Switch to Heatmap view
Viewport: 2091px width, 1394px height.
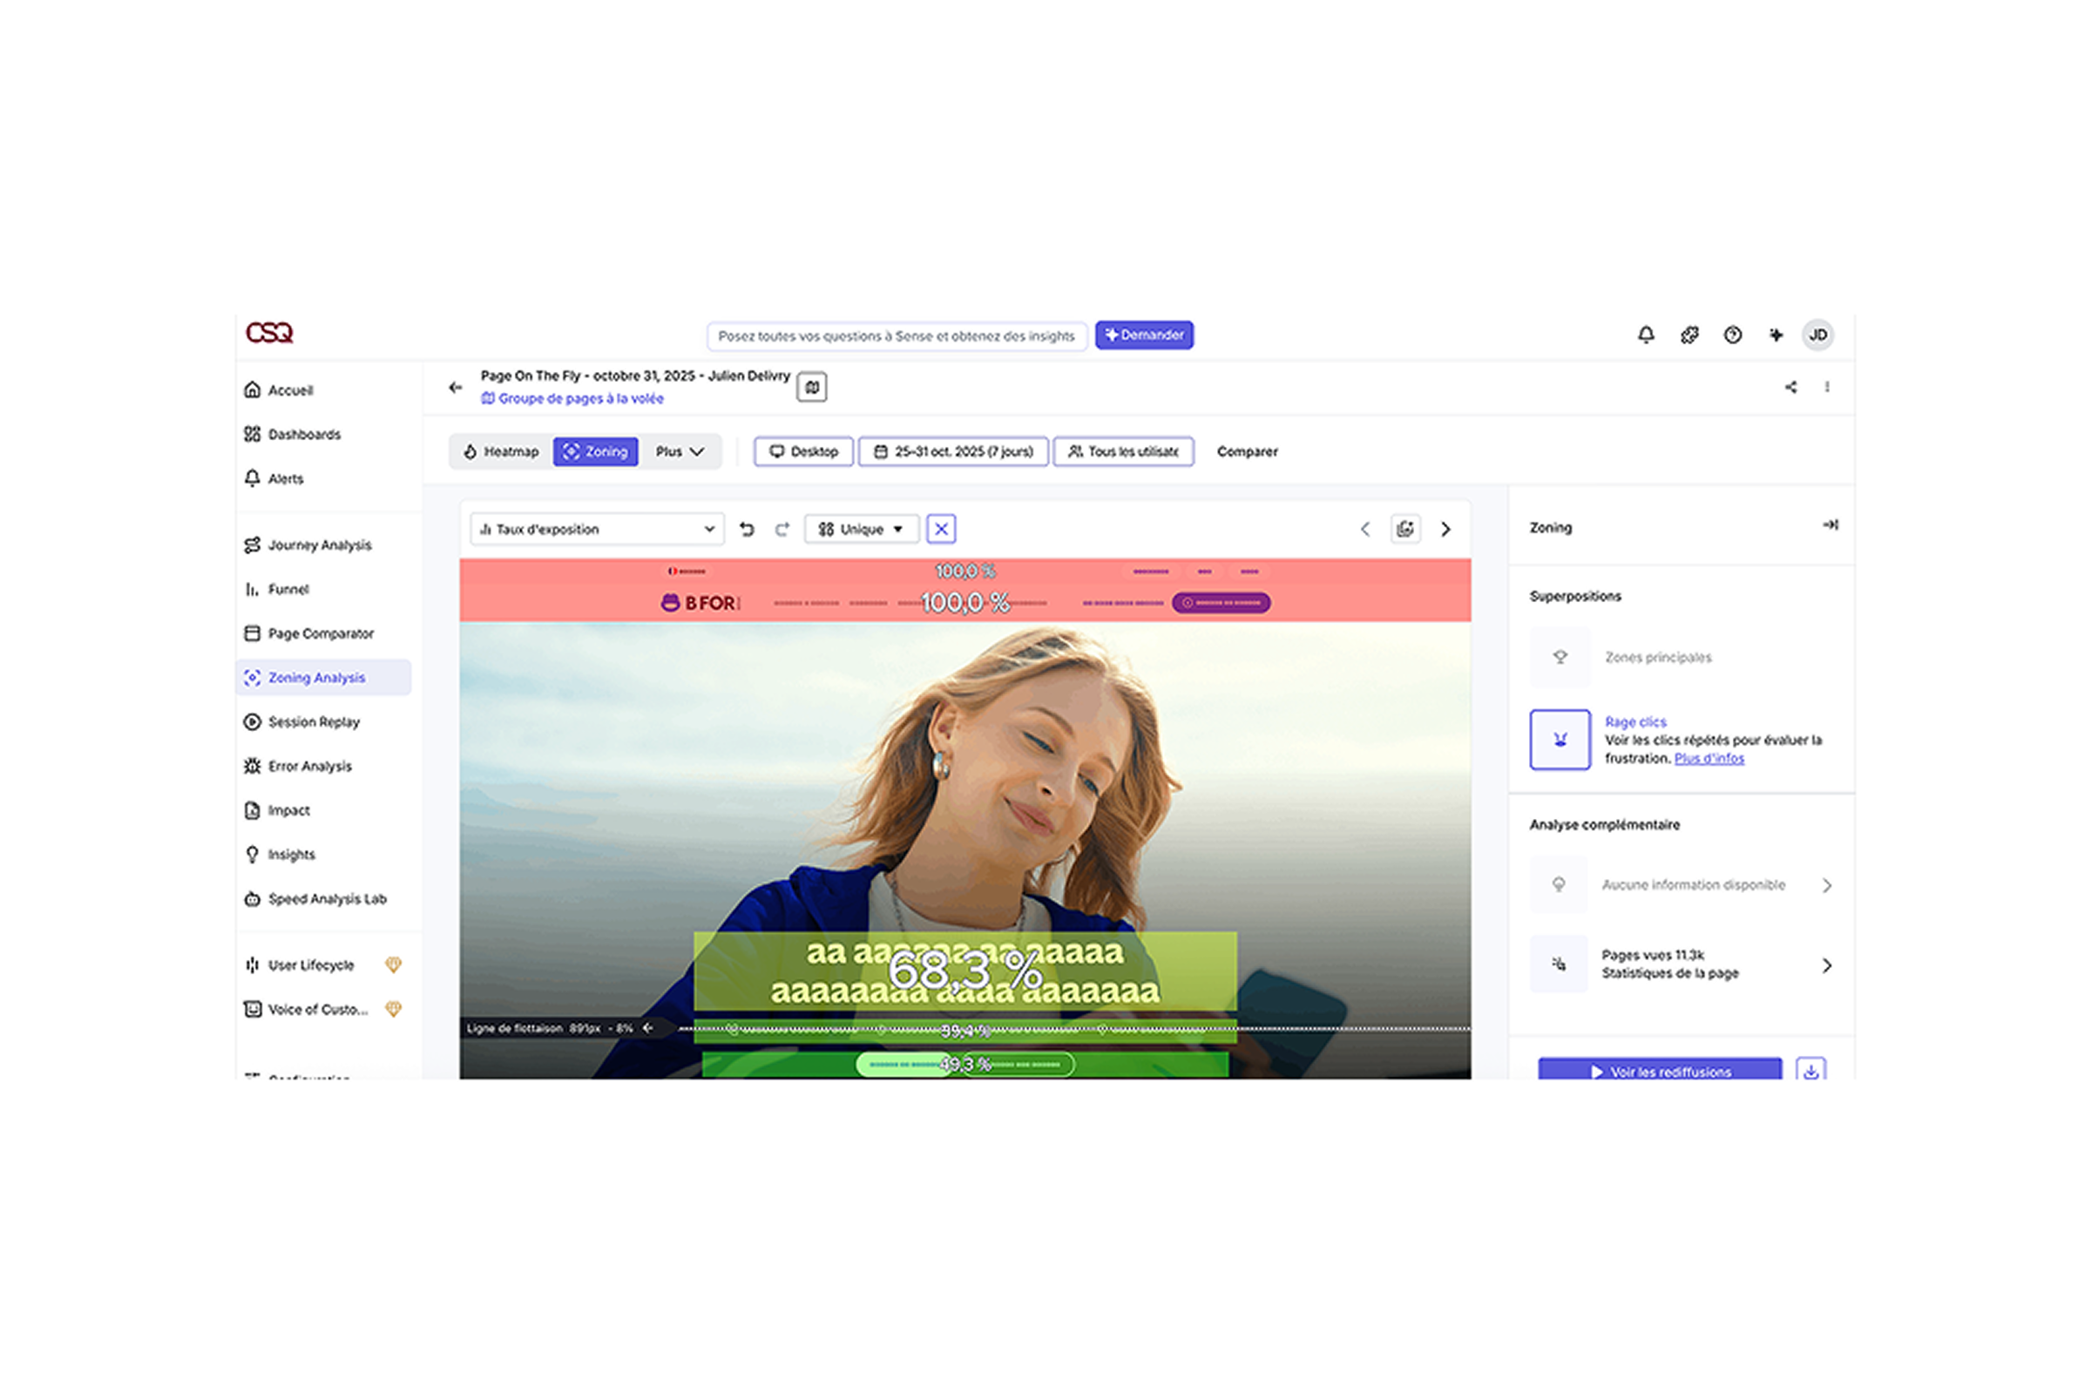point(502,451)
